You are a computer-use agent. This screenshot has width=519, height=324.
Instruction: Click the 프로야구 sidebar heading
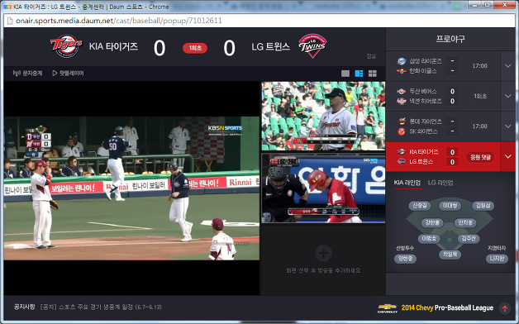point(450,39)
